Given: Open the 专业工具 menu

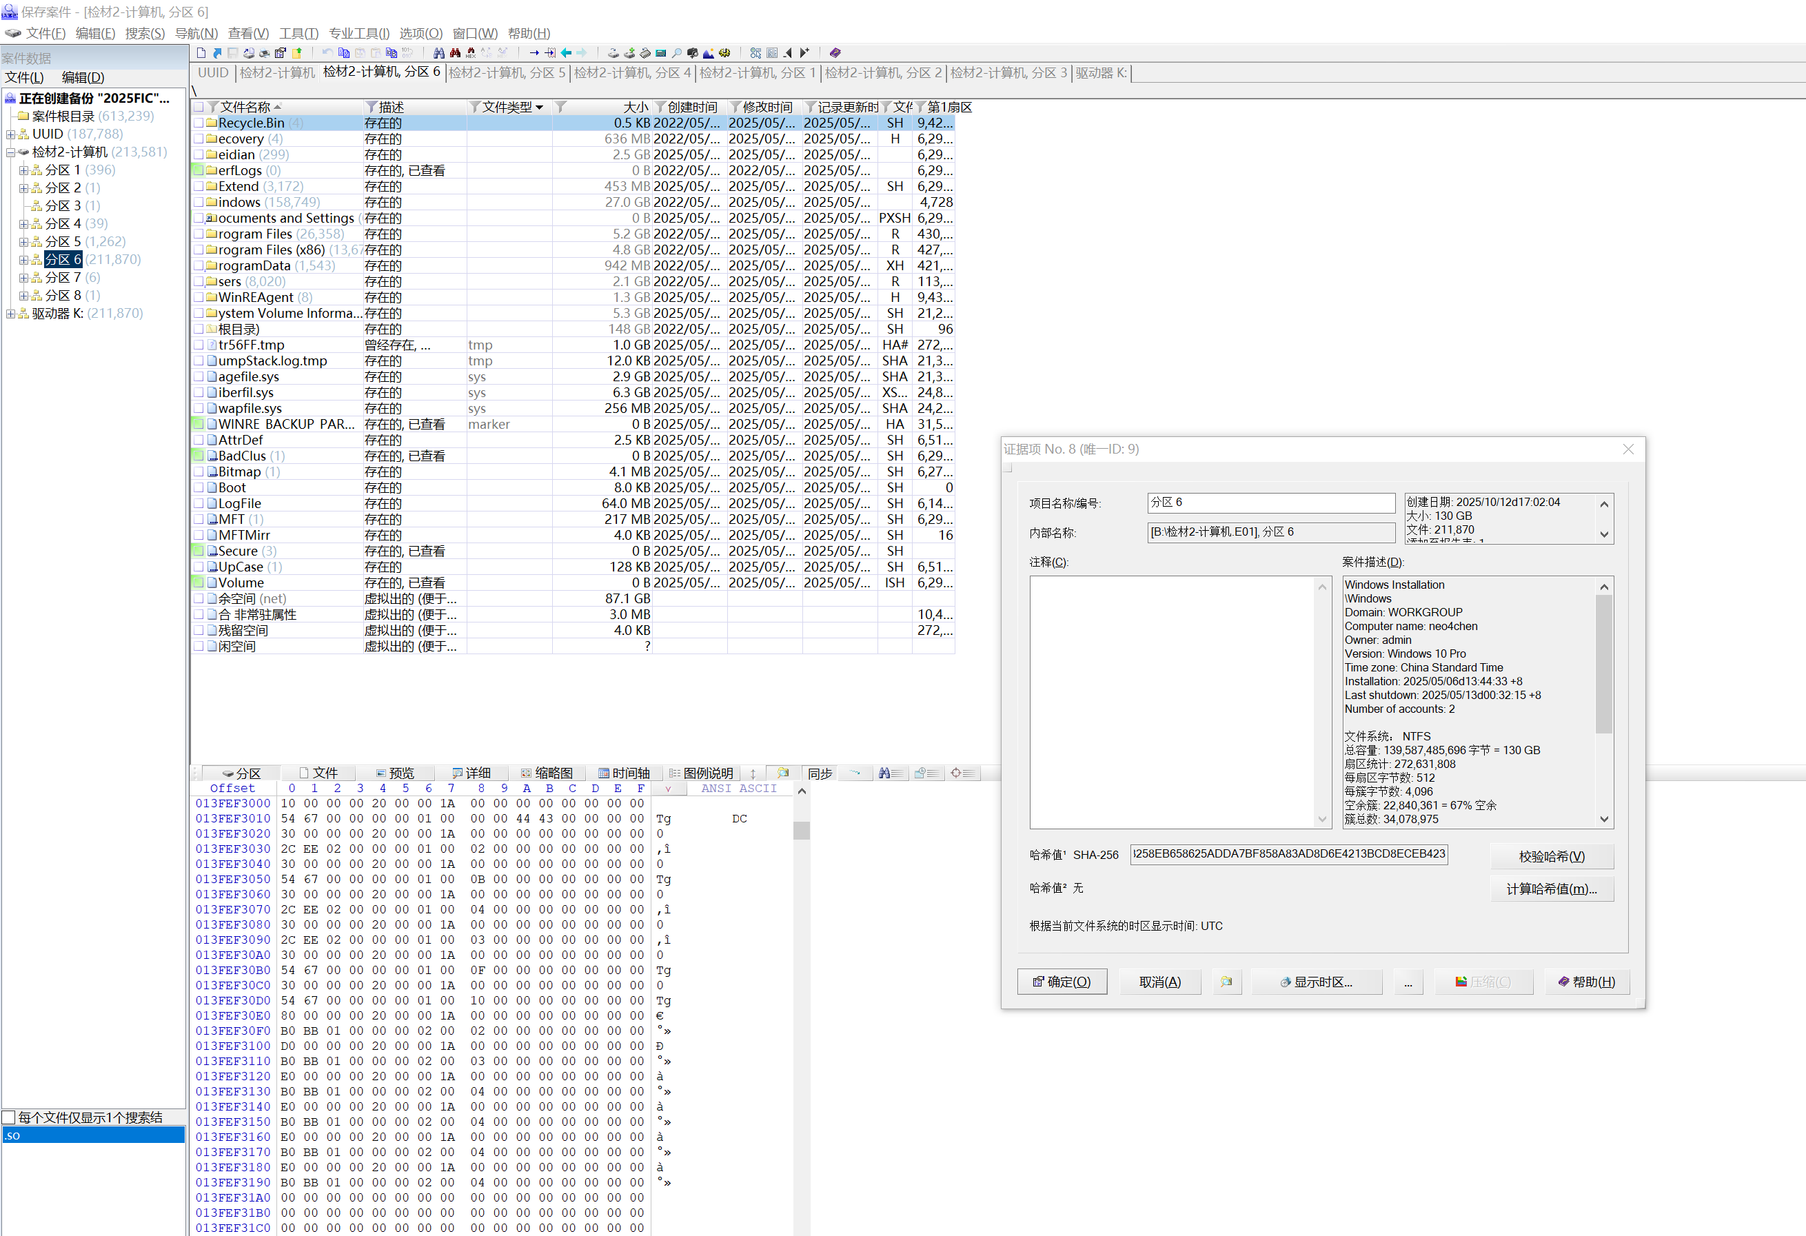Looking at the screenshot, I should point(358,33).
